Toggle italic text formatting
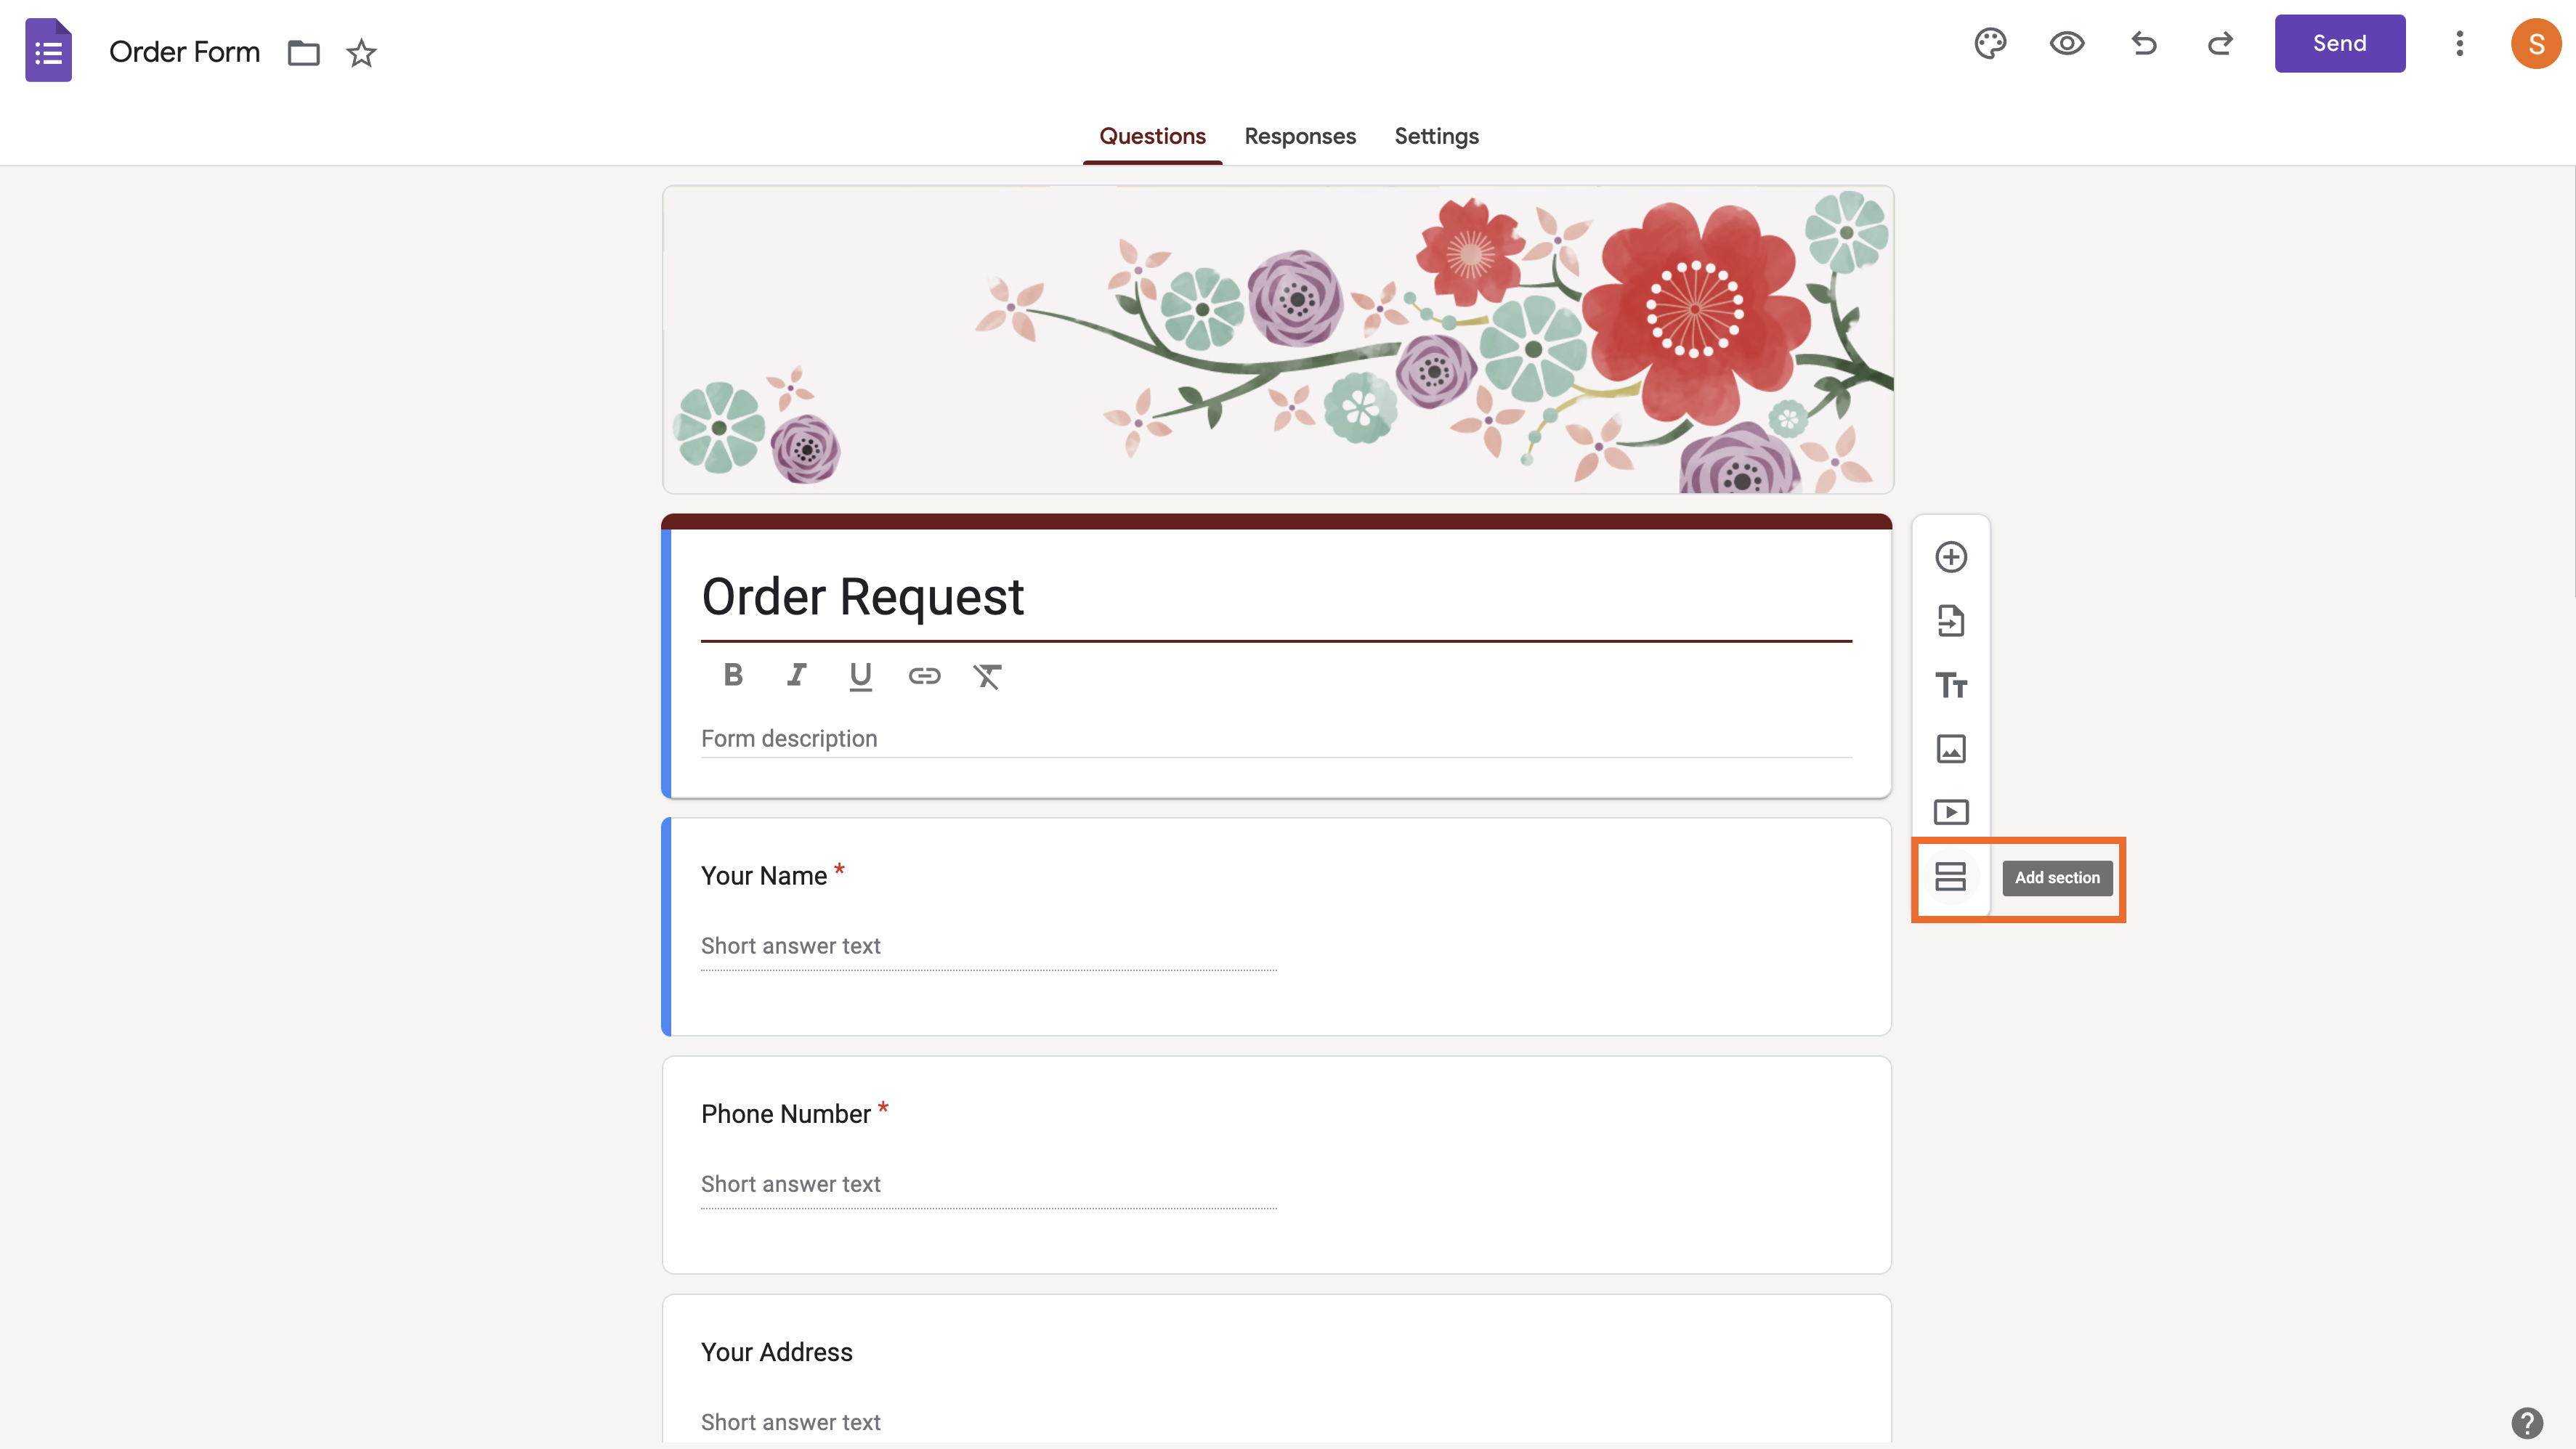The height and width of the screenshot is (1449, 2576). 796,676
